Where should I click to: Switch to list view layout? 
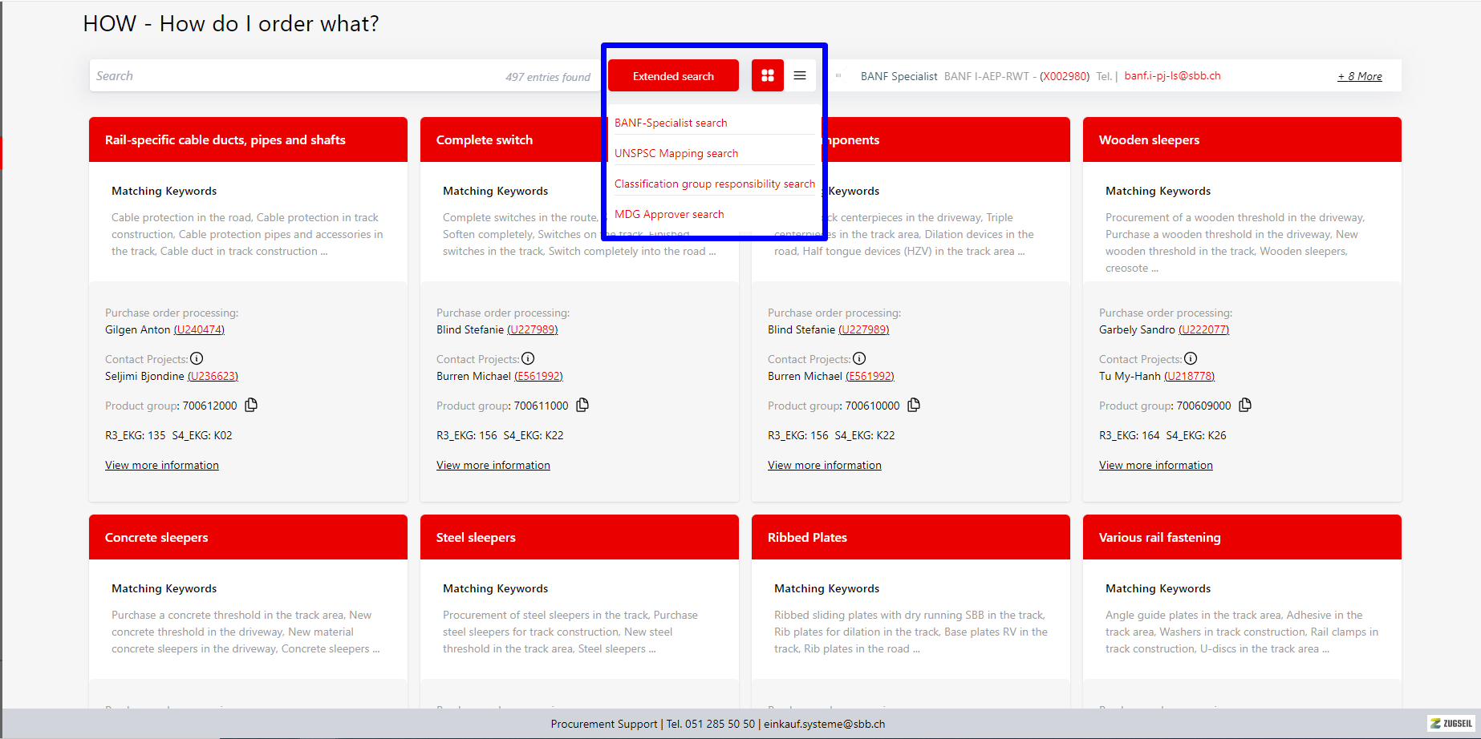point(799,75)
